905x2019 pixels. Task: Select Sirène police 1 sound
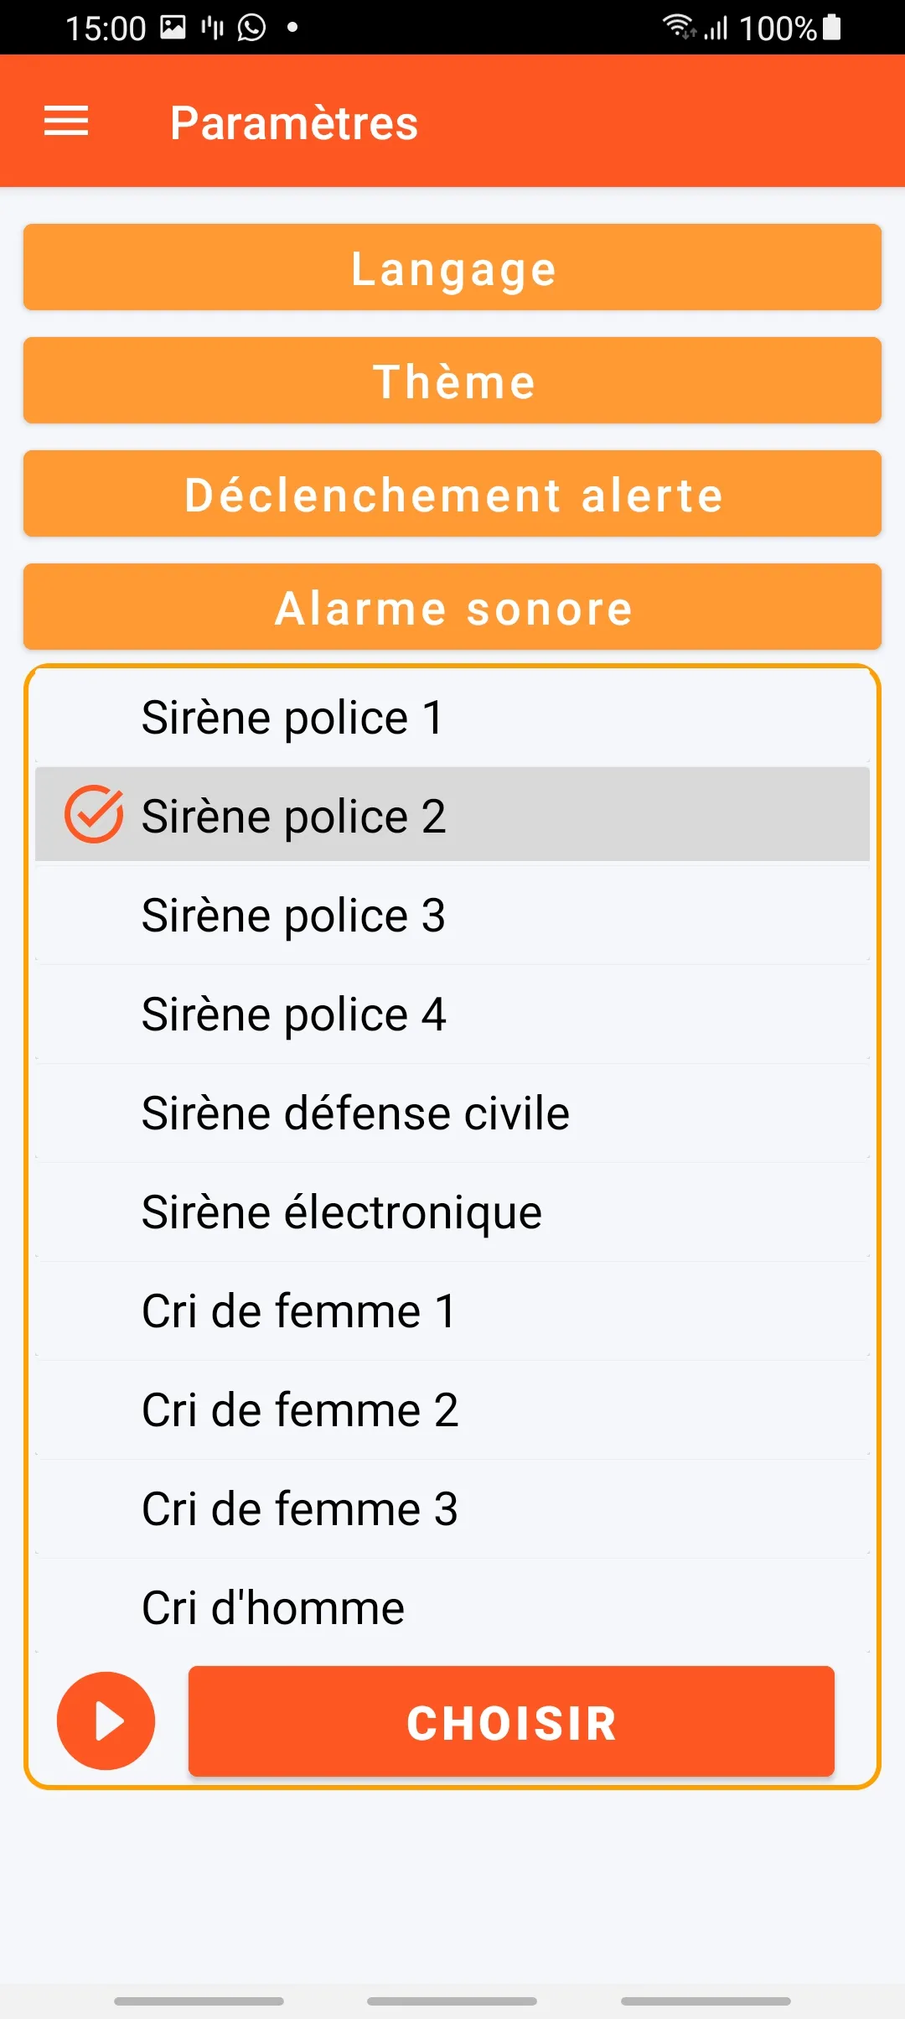452,718
